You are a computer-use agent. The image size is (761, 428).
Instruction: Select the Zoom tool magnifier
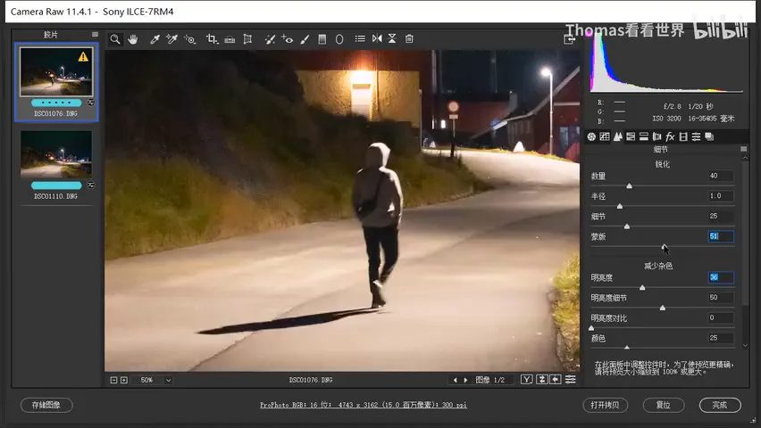[x=115, y=39]
